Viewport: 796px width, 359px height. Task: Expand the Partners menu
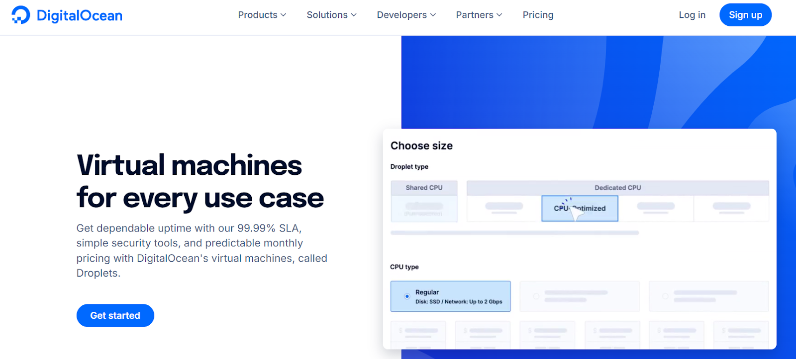(479, 15)
